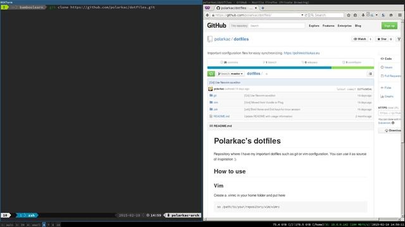Open dotfiles repository title link
The height and width of the screenshot is (227, 405).
point(241,39)
